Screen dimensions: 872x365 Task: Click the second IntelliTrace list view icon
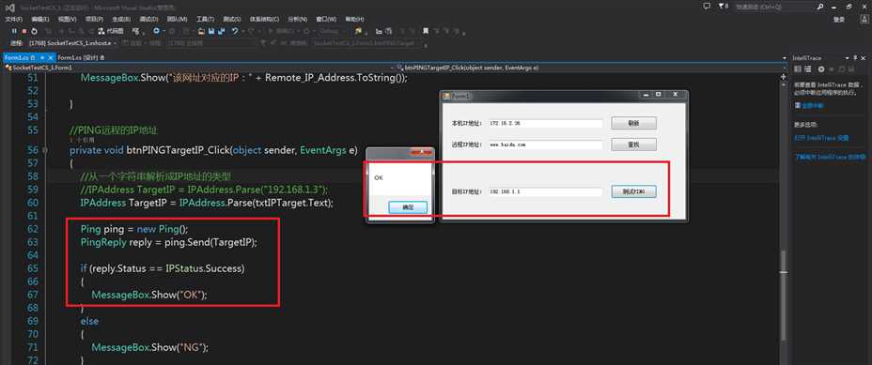[807, 68]
